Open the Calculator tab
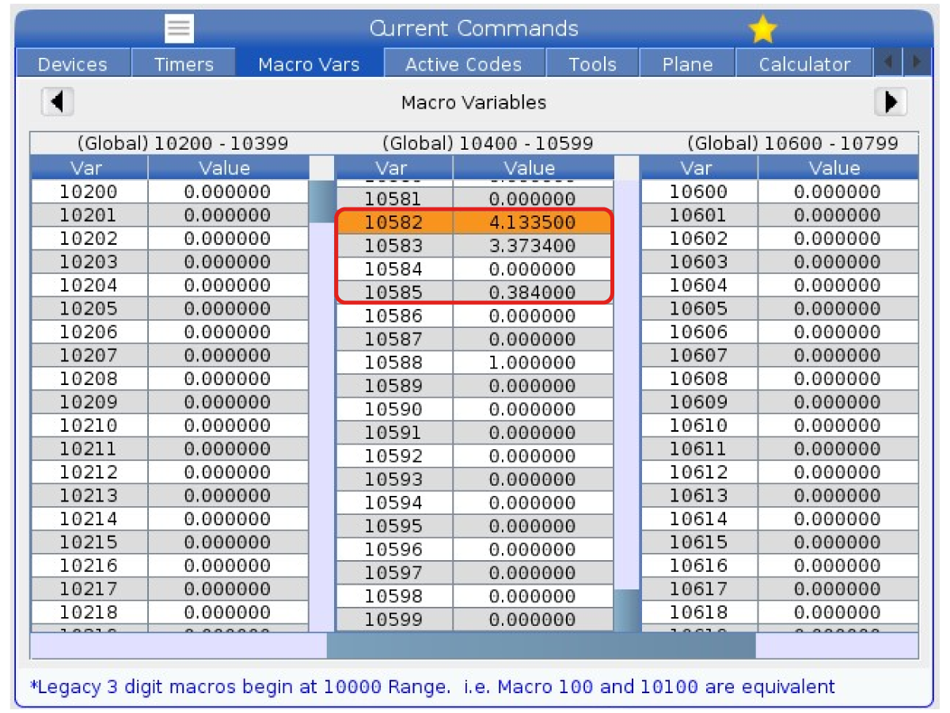This screenshot has height=713, width=950. [x=804, y=64]
